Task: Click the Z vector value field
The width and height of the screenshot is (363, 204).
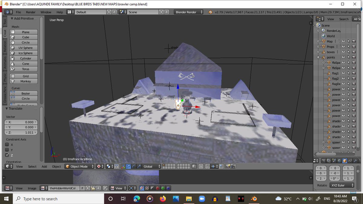Action: (21, 132)
